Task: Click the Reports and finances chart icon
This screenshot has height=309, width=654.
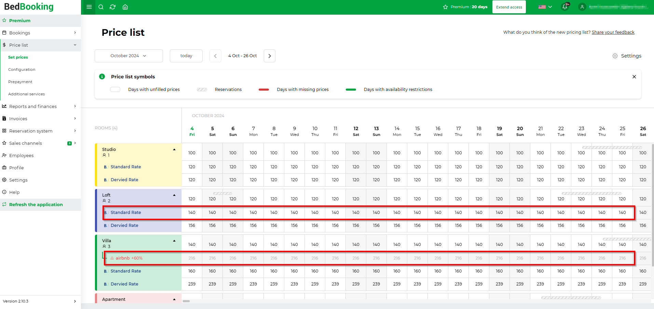Action: 4,106
